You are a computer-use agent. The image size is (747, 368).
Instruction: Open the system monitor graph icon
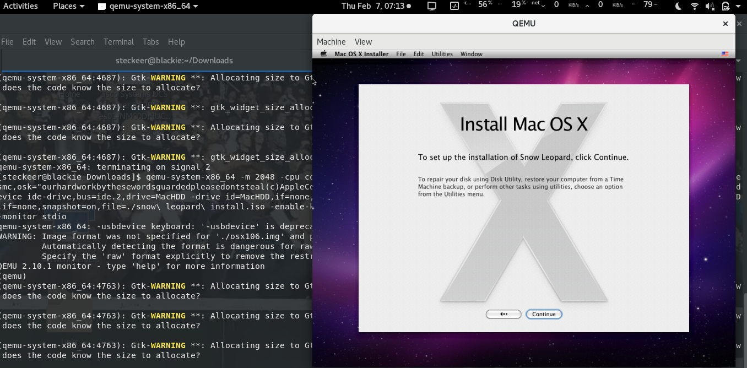tap(454, 6)
